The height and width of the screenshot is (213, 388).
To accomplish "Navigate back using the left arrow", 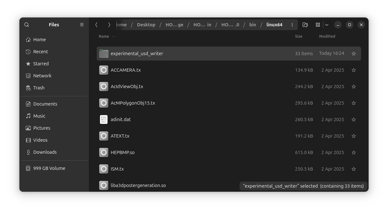I will [x=96, y=24].
